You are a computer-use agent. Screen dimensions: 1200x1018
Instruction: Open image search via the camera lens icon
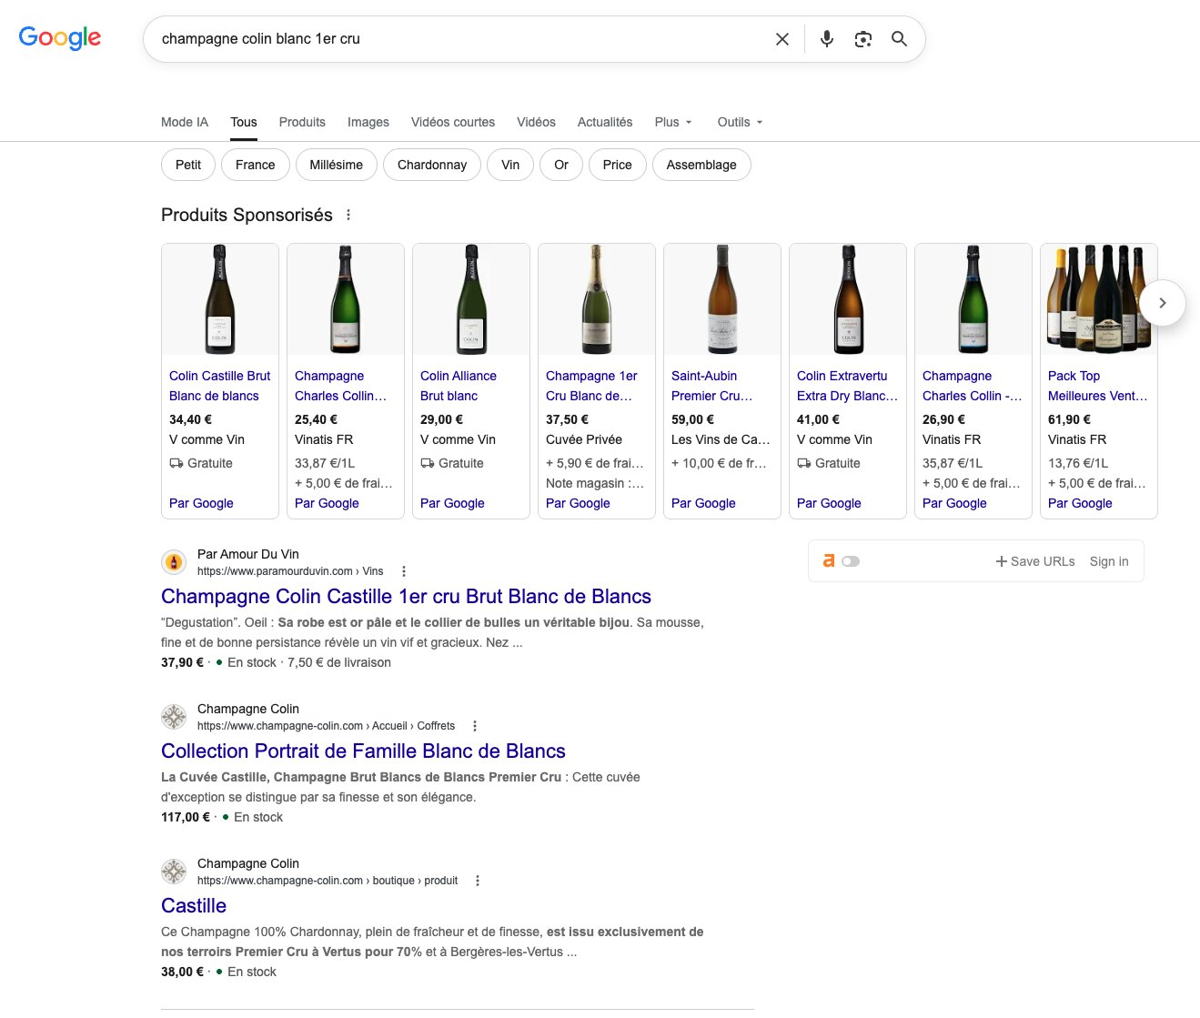[x=863, y=39]
